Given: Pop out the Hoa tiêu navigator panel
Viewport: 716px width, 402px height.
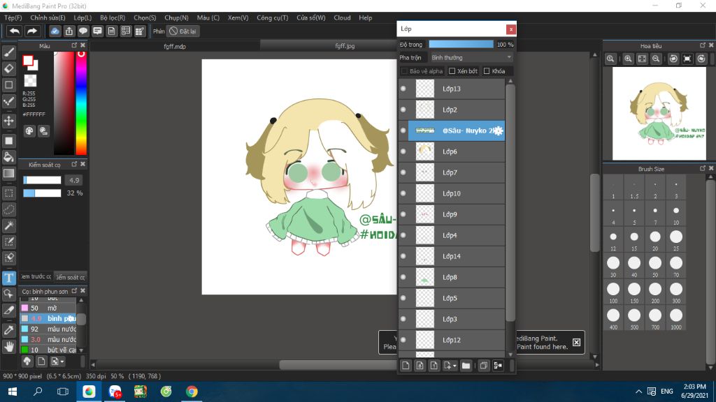Looking at the screenshot, I should click(x=702, y=45).
